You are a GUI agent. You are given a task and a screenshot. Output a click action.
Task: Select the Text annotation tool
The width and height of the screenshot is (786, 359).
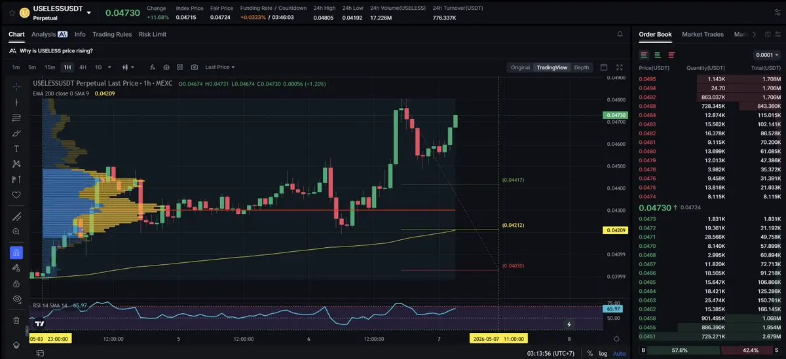(x=16, y=148)
